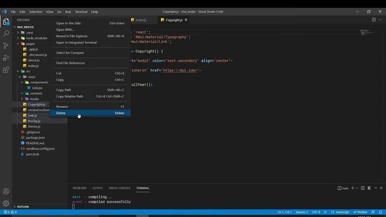
Task: Open the Manage gear icon
Action: pos(6,203)
